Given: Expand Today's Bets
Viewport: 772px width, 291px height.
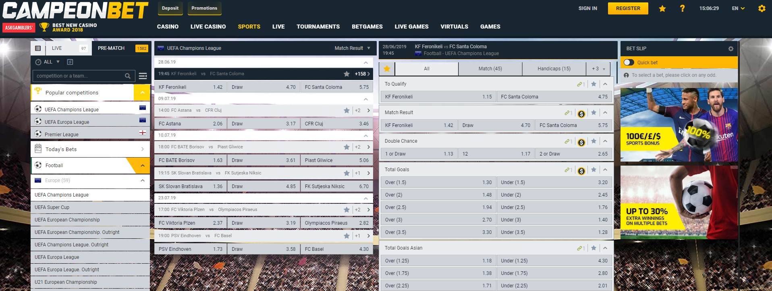Looking at the screenshot, I should 90,149.
